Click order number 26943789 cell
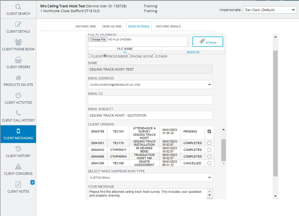299x216 pixels. (97, 132)
